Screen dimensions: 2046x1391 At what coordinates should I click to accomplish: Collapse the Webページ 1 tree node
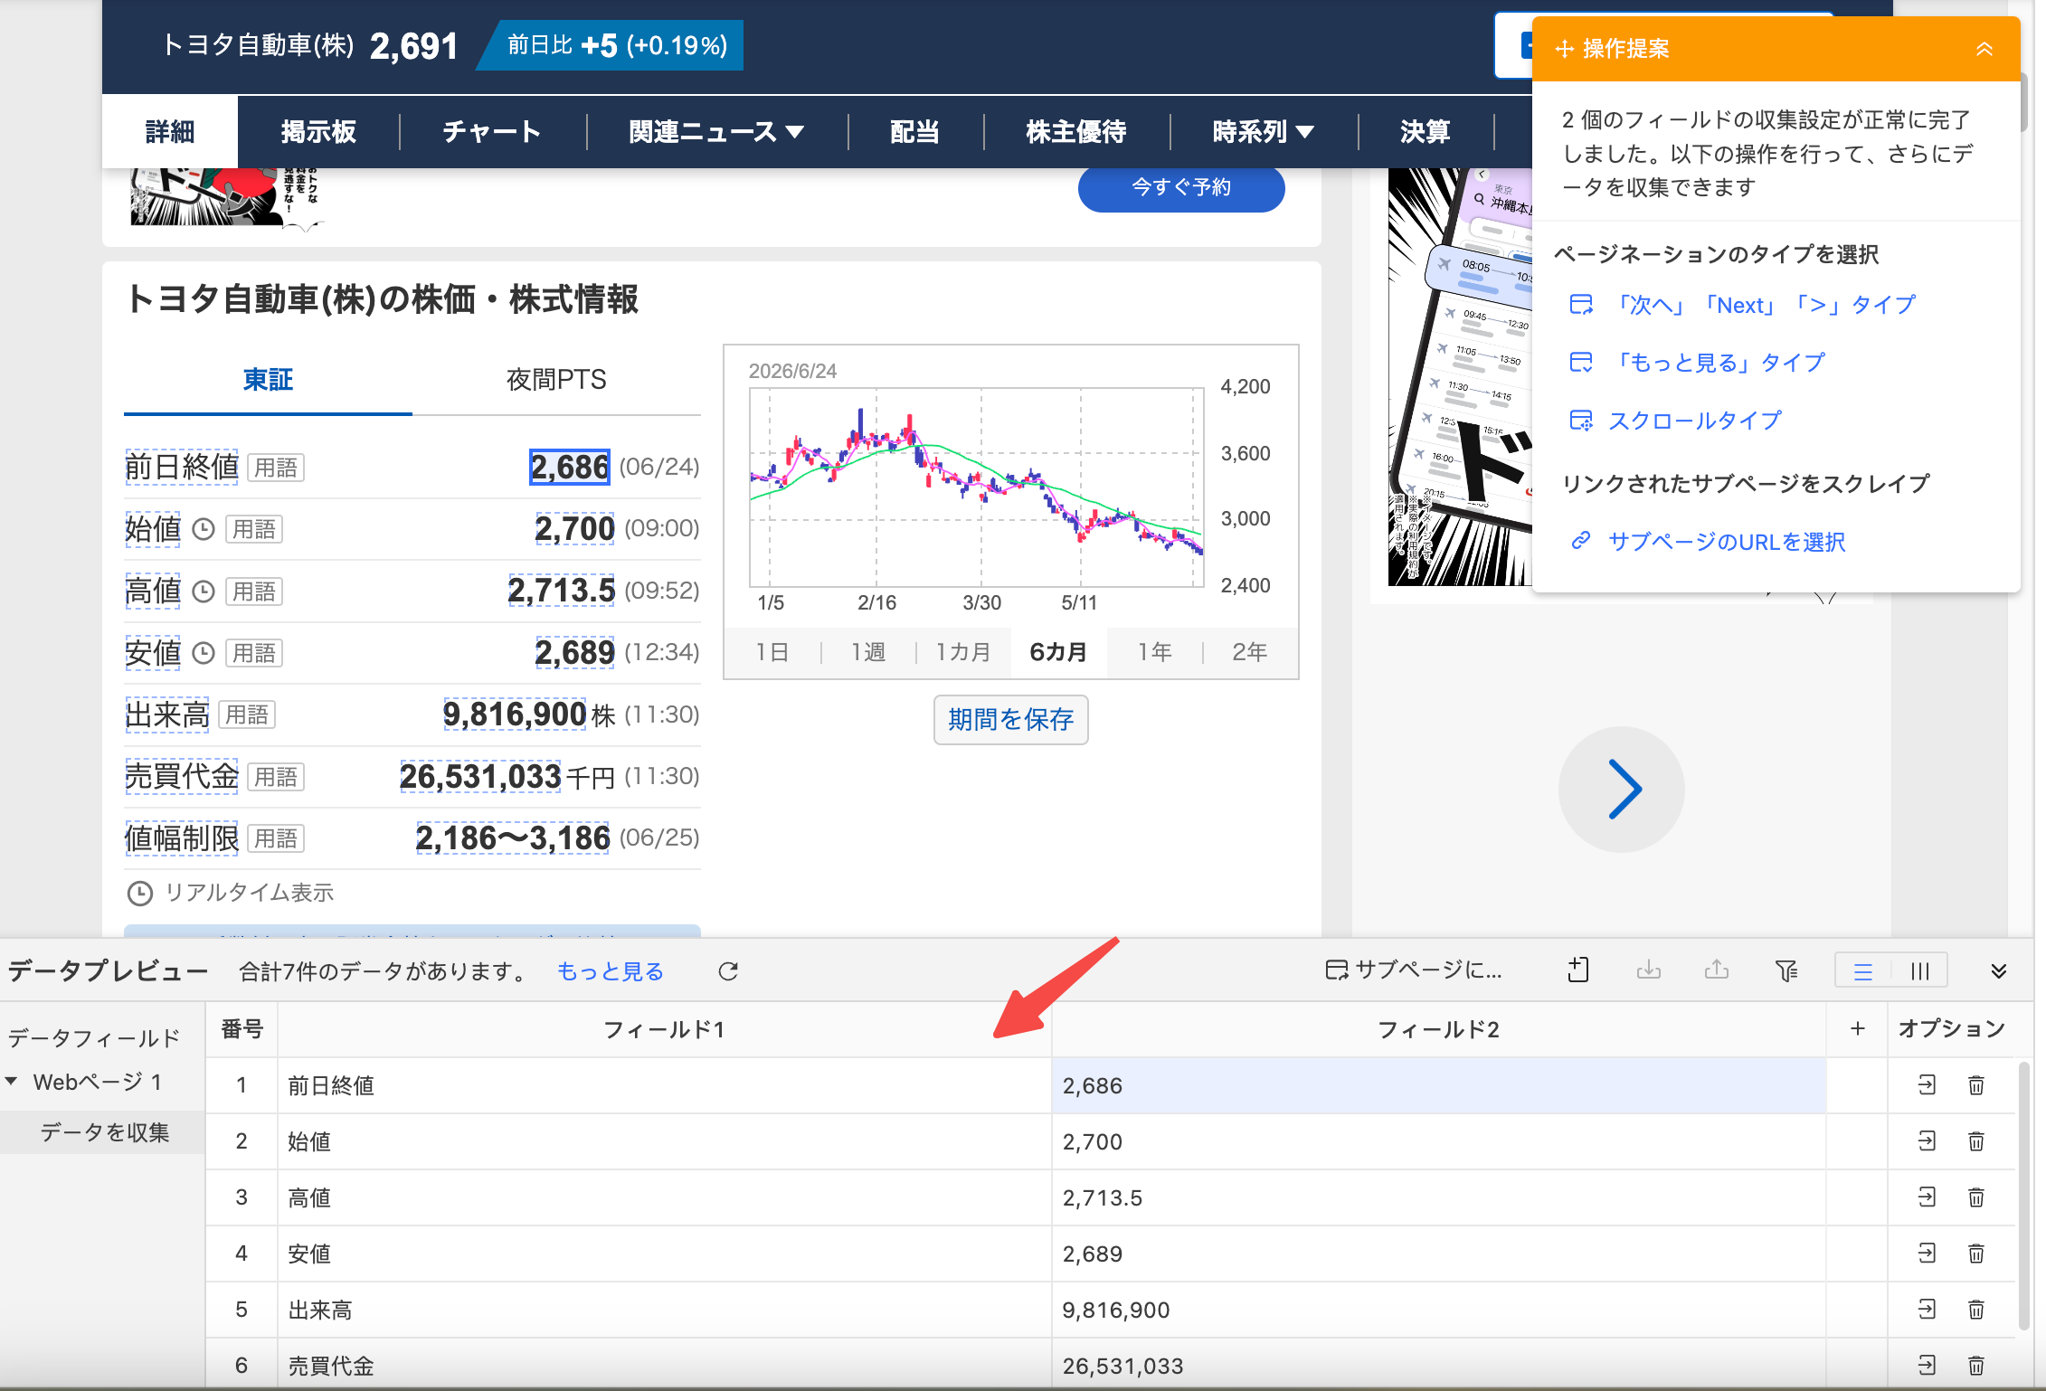(x=12, y=1082)
